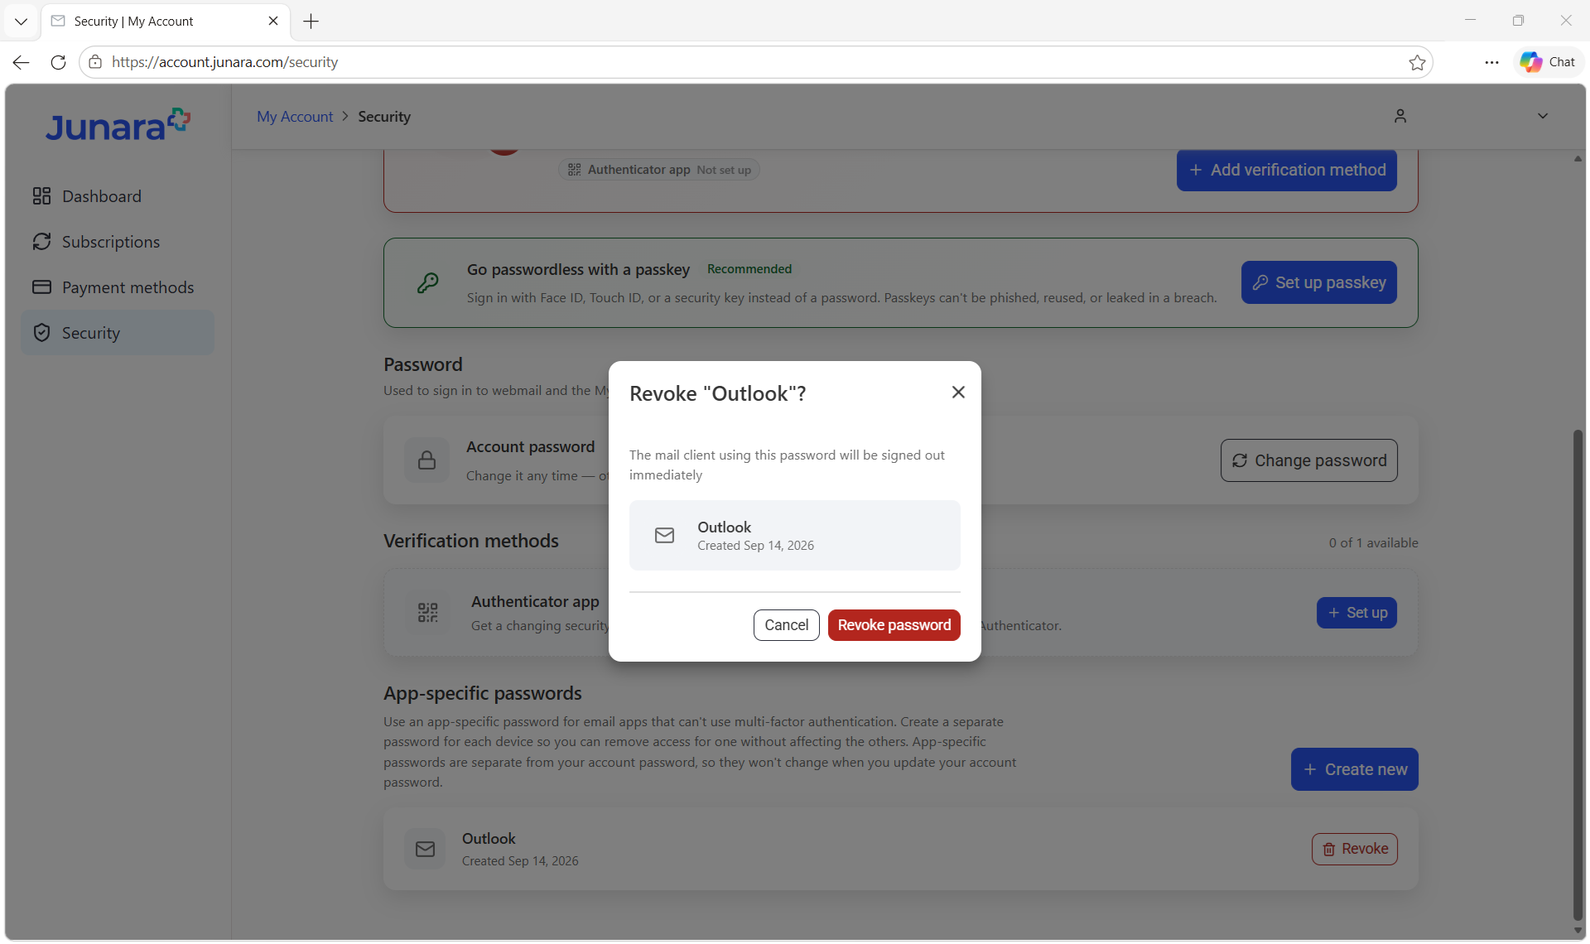Click the address bar URL
This screenshot has height=944, width=1590.
point(224,62)
